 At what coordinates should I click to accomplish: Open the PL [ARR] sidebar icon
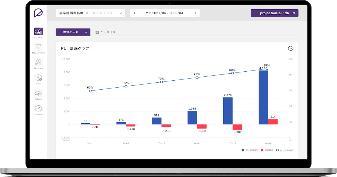(x=38, y=31)
